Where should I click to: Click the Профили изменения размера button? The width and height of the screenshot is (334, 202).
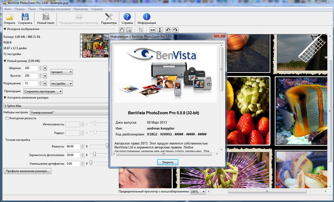coord(28,171)
